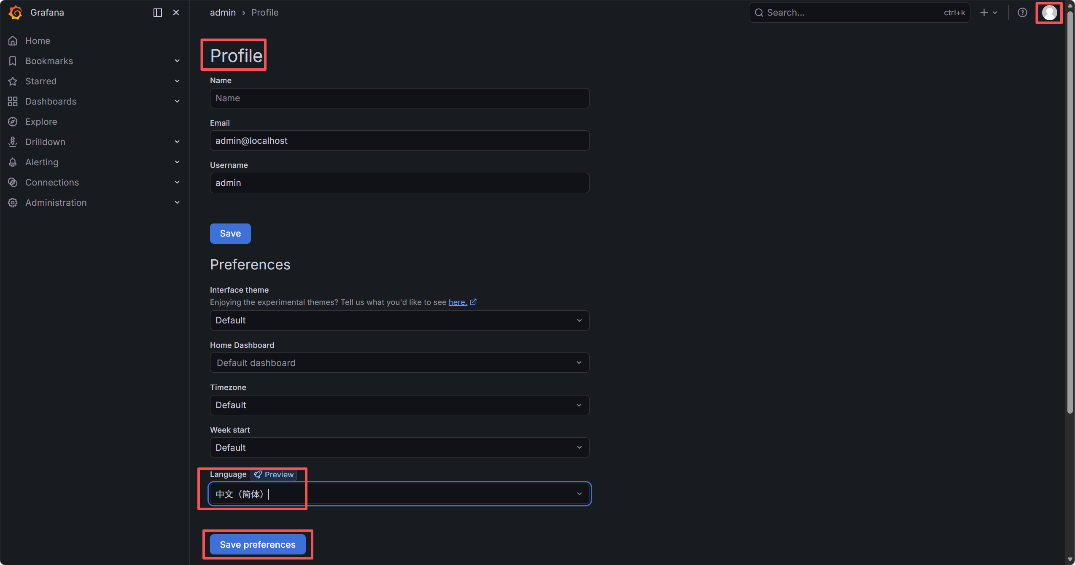Open Dashboards in sidebar menu
The height and width of the screenshot is (565, 1075).
51,102
